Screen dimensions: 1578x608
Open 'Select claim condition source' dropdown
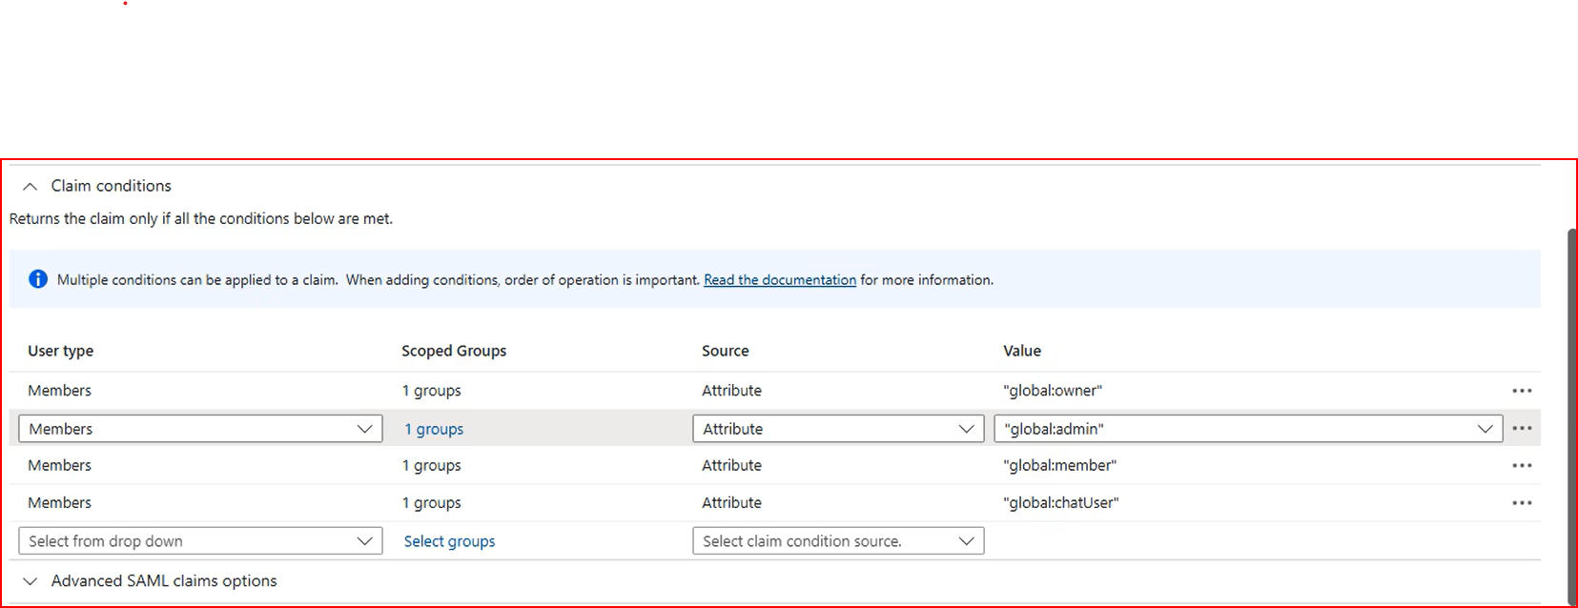(837, 541)
